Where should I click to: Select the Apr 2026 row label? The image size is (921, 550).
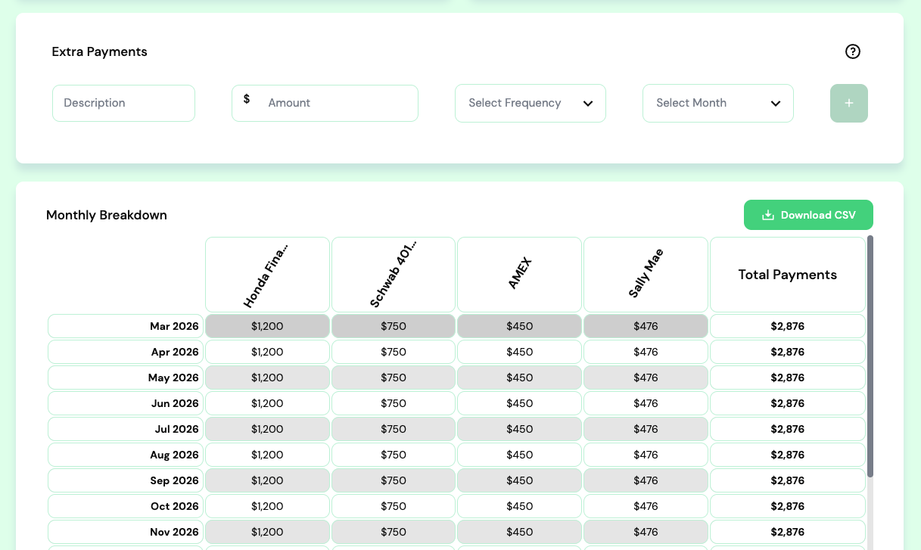[x=126, y=352]
